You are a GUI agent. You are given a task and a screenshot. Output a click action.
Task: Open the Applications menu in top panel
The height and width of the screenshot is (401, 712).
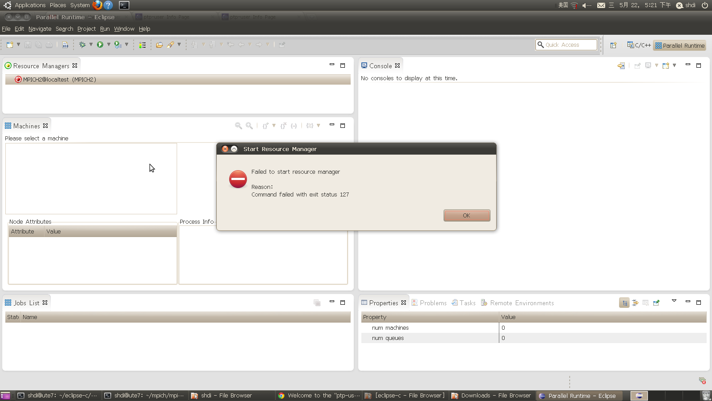[x=30, y=5]
